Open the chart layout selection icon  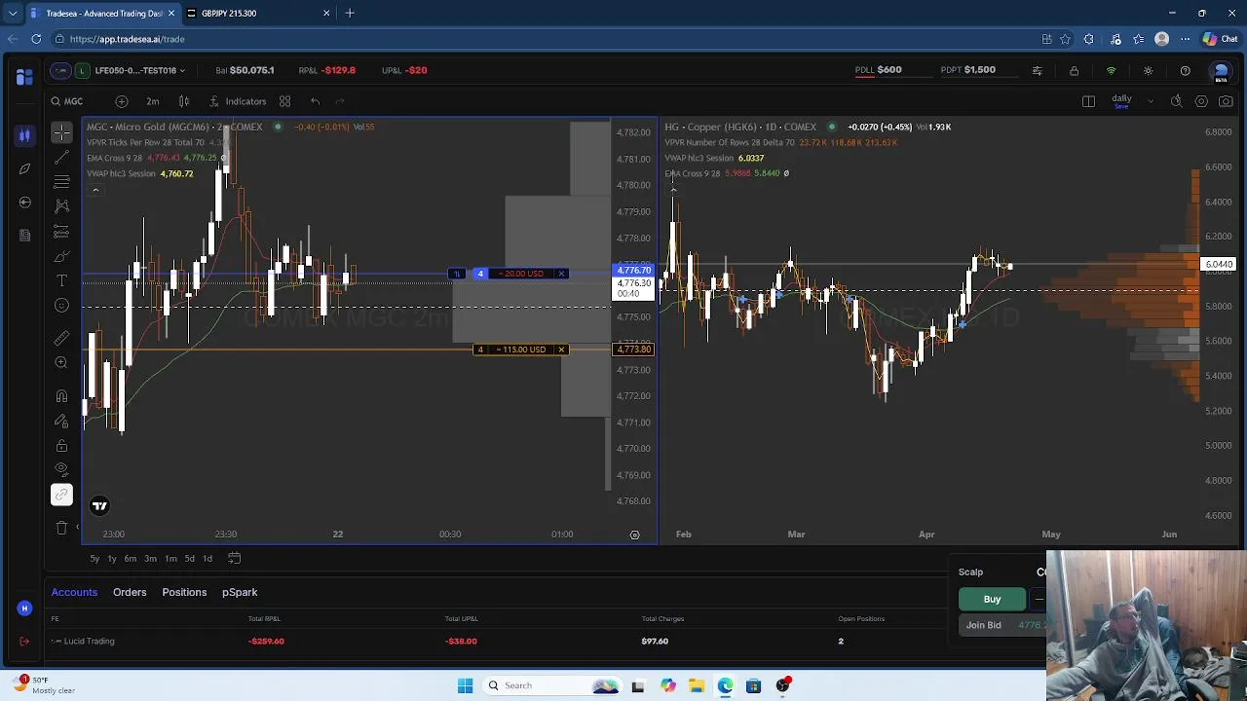pyautogui.click(x=1088, y=101)
